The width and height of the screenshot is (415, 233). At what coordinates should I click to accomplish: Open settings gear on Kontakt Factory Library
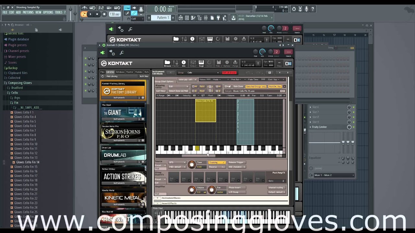point(143,98)
